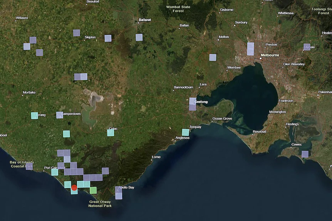Click the square at Bay of Islands Coastal Park
Viewport: 332px width, 221px height.
[29, 166]
